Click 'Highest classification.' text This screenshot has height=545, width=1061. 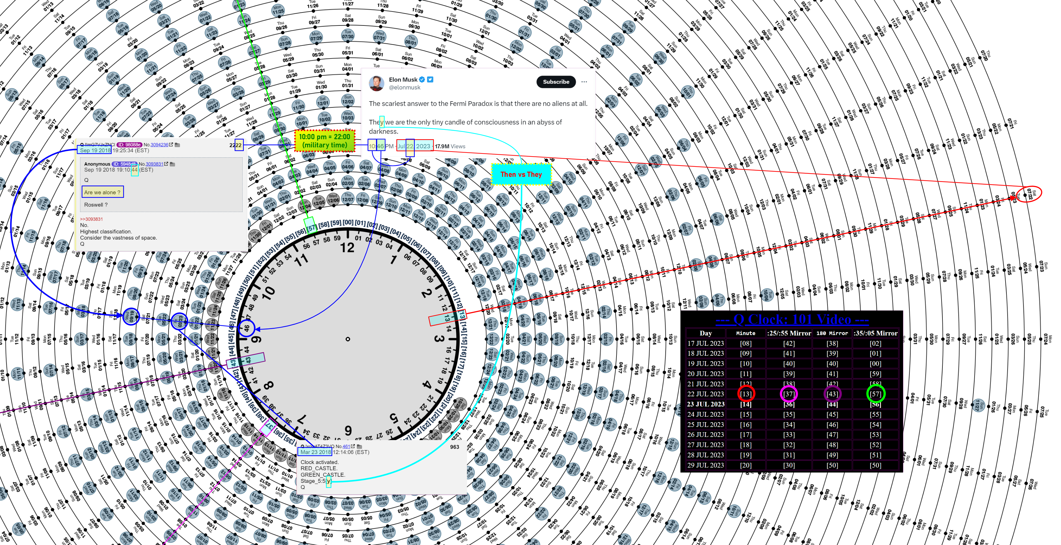106,231
